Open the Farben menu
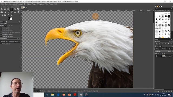Viewport: 173px width, 97px height. point(34,4)
